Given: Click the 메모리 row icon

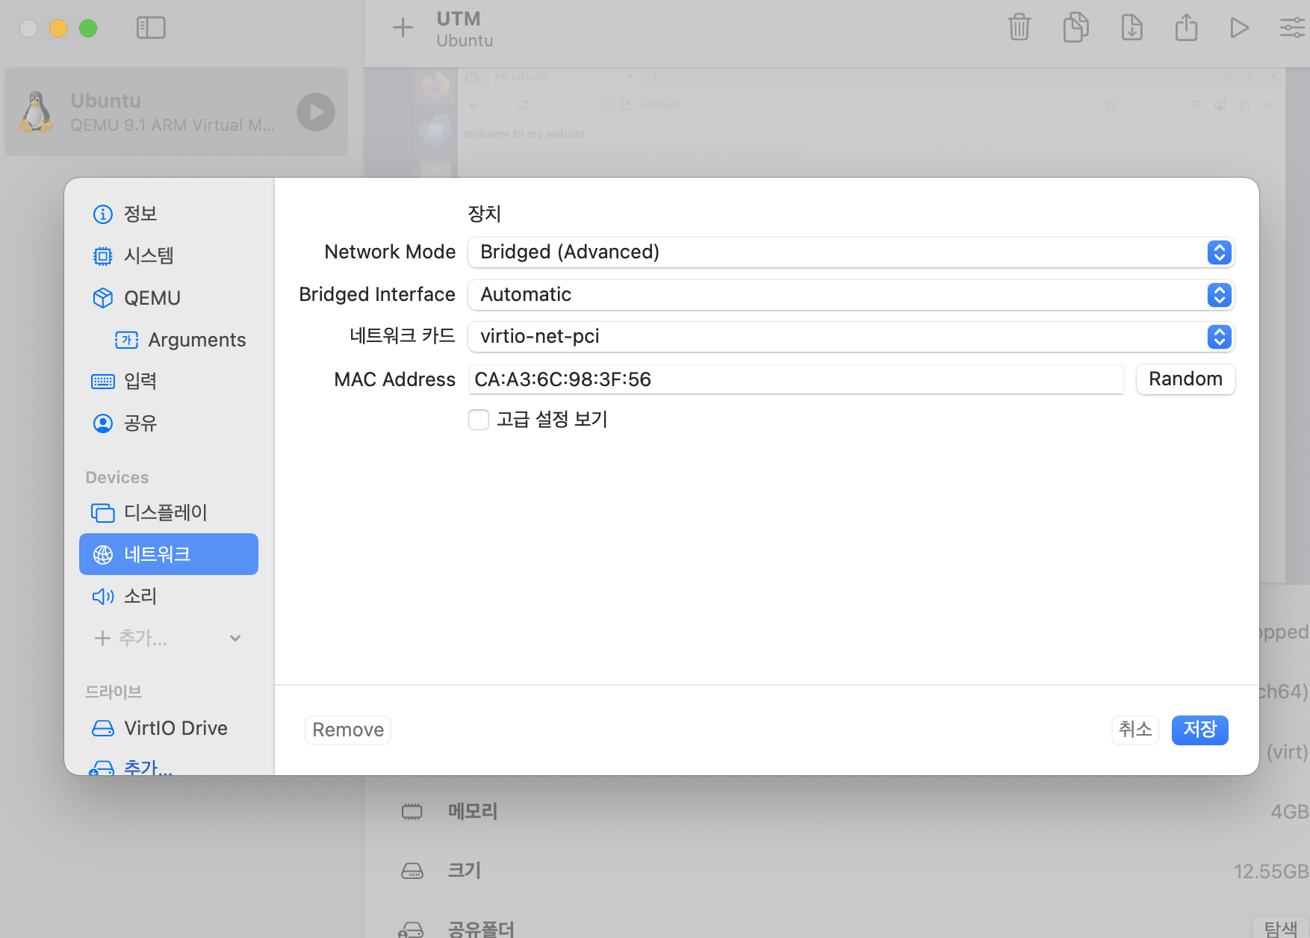Looking at the screenshot, I should click(412, 812).
